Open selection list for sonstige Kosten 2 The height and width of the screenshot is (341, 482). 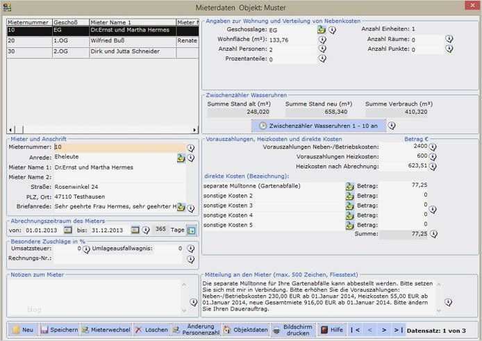(349, 196)
